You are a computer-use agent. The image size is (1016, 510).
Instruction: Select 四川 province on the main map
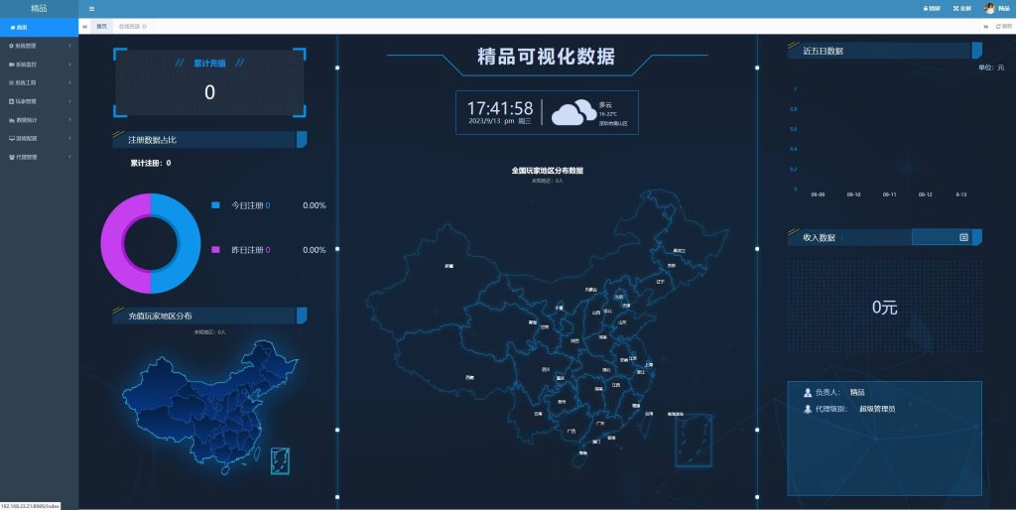point(546,369)
